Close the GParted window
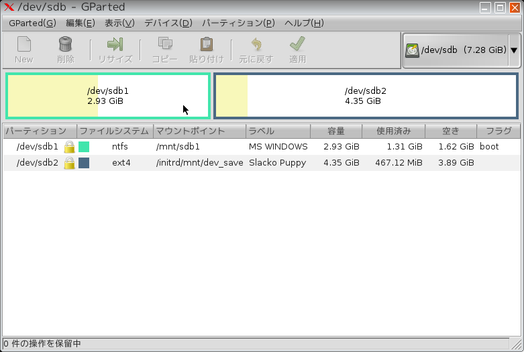Image resolution: width=524 pixels, height=352 pixels. [x=515, y=7]
